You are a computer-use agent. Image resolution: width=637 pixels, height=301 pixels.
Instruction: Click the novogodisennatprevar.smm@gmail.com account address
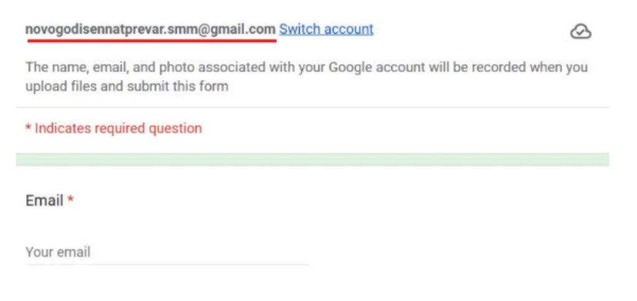150,29
